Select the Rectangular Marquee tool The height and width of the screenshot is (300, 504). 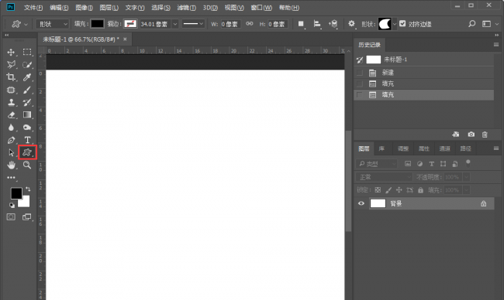pos(27,53)
